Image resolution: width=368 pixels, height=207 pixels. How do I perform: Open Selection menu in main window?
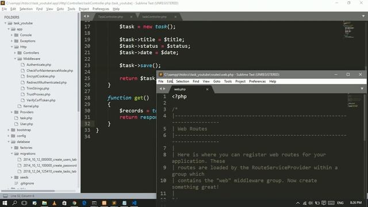(26, 9)
